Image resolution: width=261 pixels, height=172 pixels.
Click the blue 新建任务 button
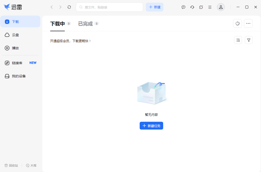(151, 126)
